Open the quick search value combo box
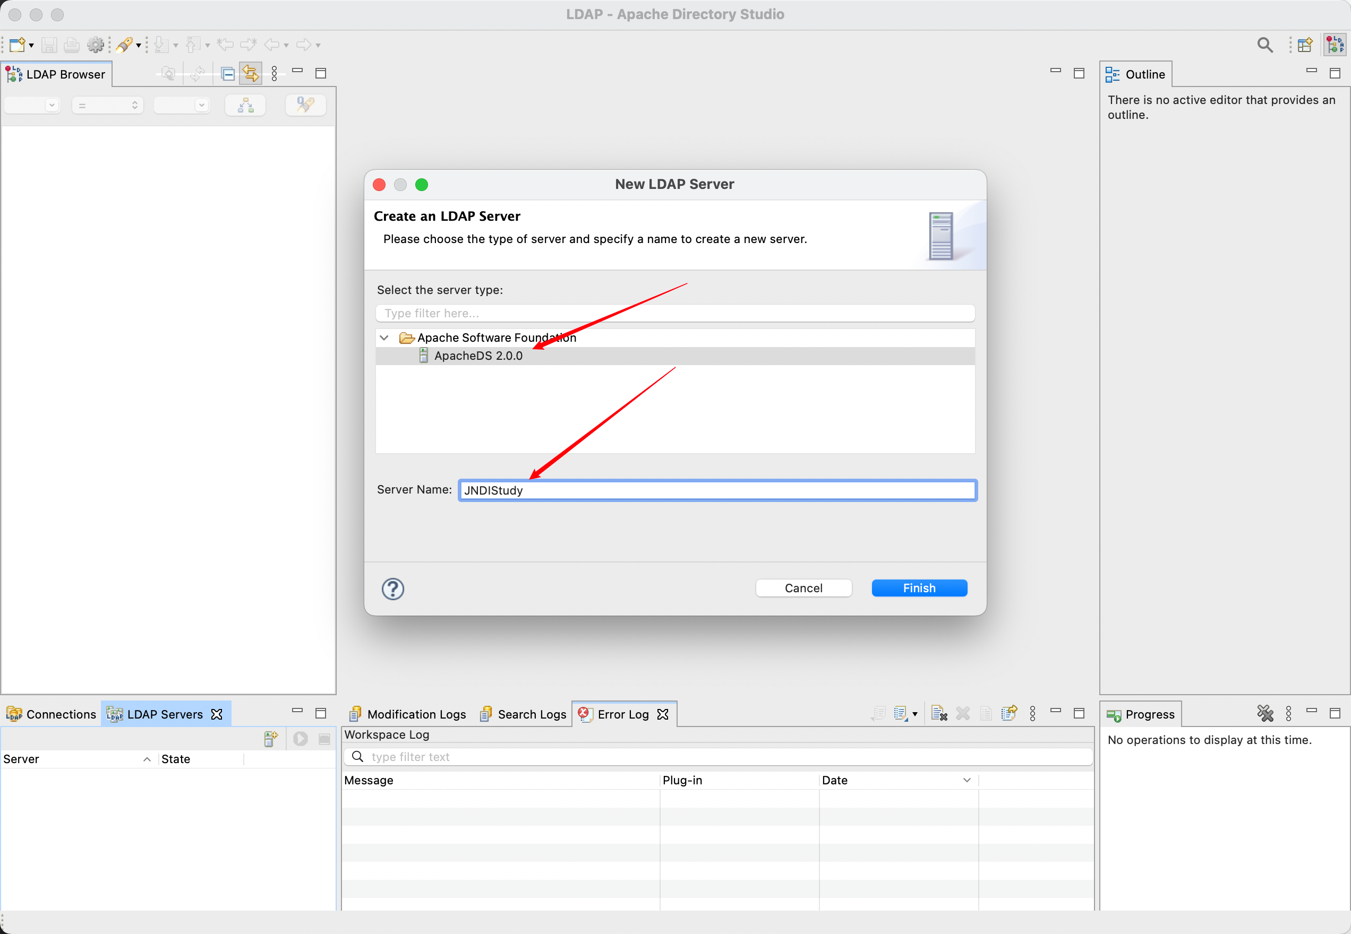Screen dimensions: 1351x934 click(x=182, y=105)
